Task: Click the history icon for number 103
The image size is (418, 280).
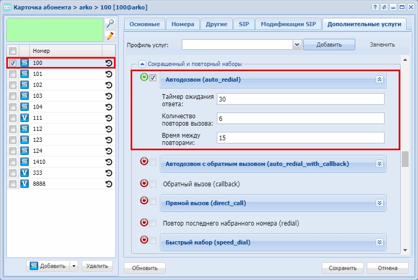Action: click(x=109, y=96)
